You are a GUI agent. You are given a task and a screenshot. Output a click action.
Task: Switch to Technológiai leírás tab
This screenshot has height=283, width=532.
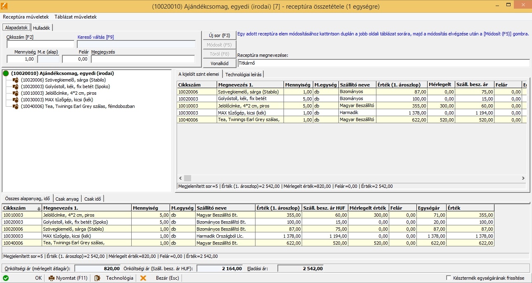tap(243, 74)
